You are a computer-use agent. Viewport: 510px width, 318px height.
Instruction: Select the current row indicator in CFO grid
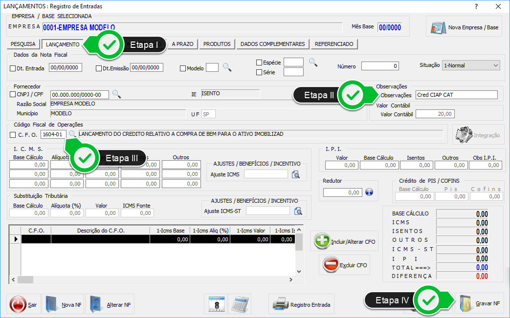coord(15,239)
